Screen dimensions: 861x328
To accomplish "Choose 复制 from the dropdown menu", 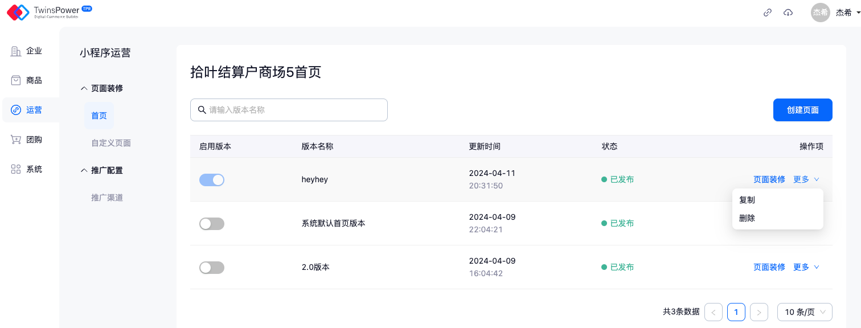I will tap(747, 200).
